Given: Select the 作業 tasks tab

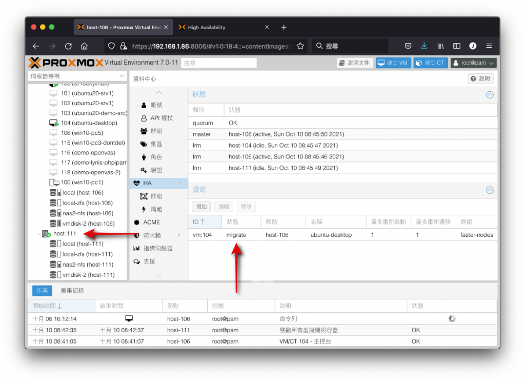Looking at the screenshot, I should point(42,291).
